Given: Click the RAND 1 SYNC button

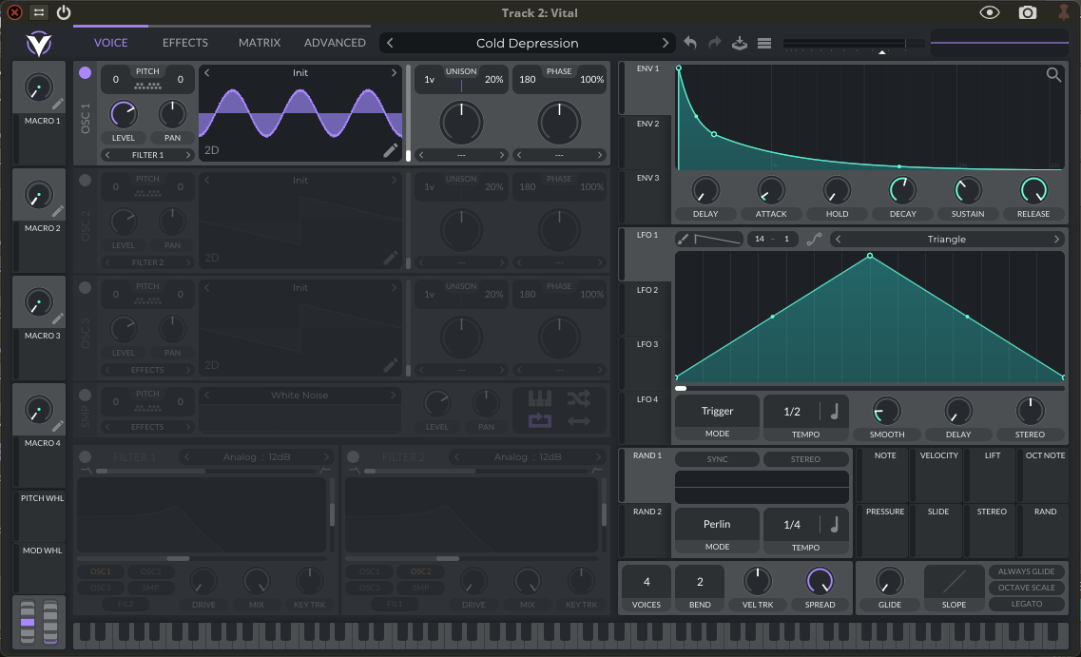Looking at the screenshot, I should [x=717, y=459].
